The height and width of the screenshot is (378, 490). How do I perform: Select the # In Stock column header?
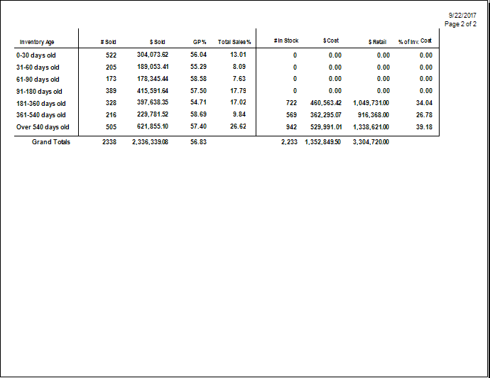[x=286, y=41]
